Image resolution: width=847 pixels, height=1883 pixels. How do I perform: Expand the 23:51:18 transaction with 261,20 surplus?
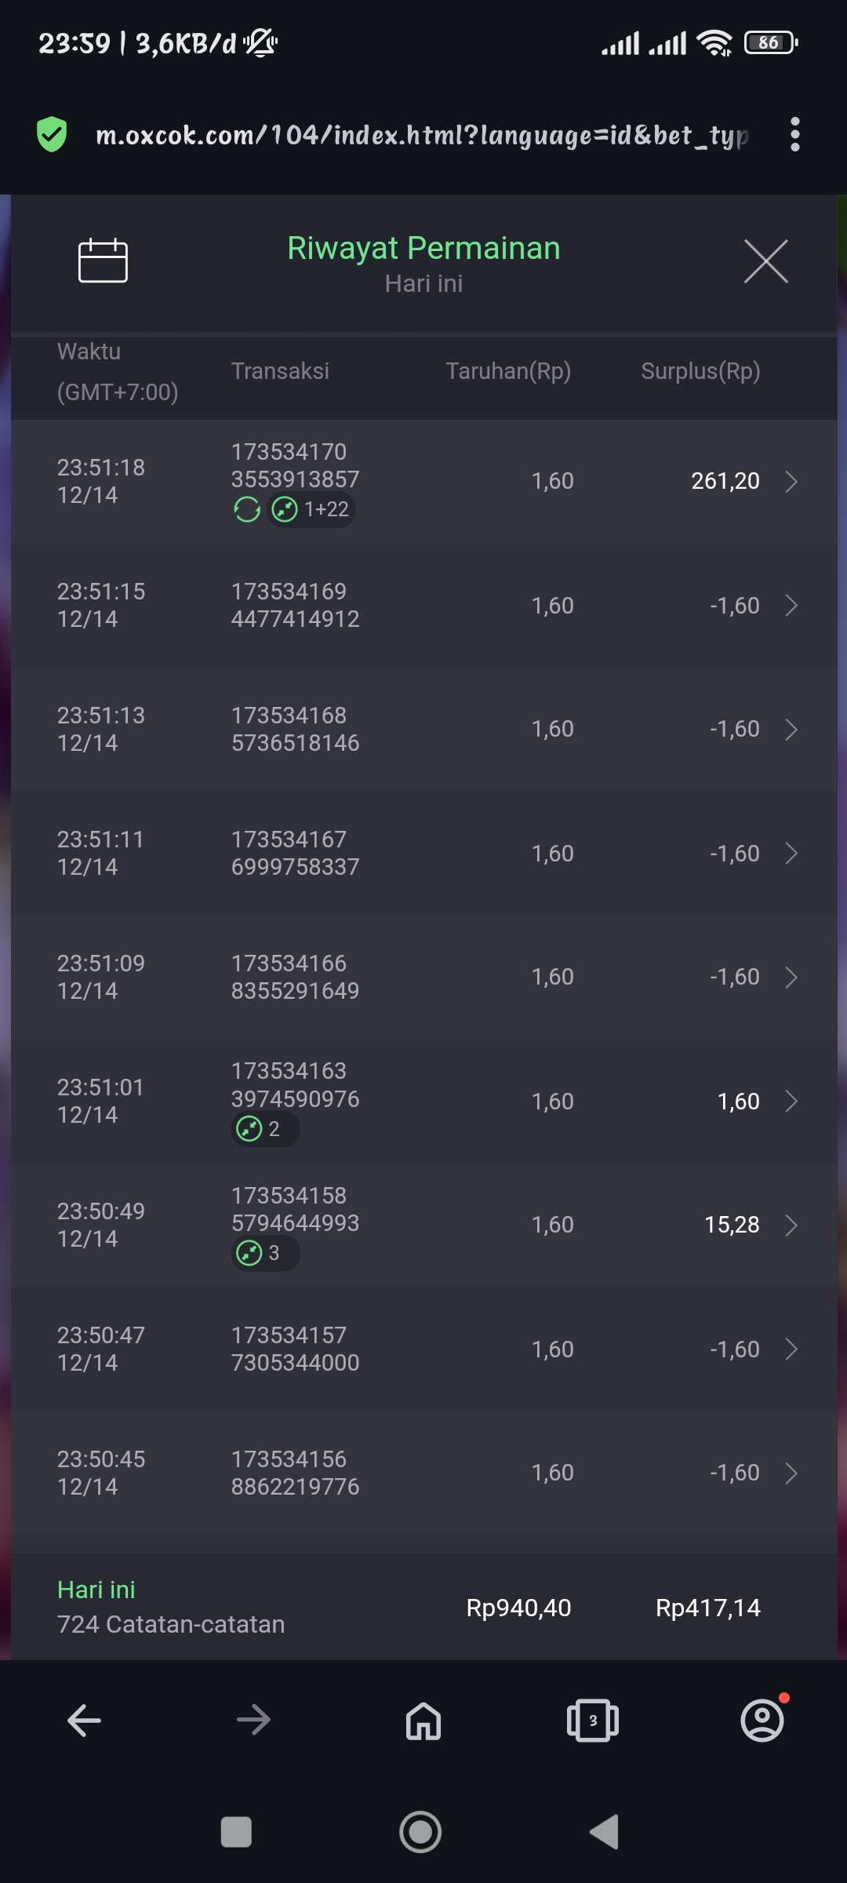pyautogui.click(x=791, y=481)
